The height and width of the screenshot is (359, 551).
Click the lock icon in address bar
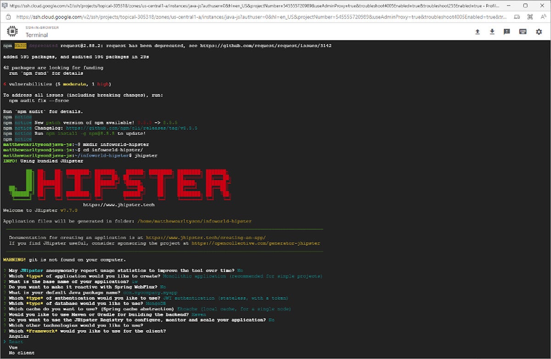(x=8, y=17)
